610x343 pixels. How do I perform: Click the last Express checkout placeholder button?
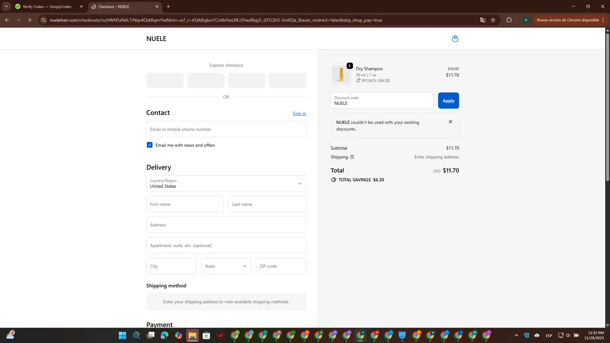288,80
